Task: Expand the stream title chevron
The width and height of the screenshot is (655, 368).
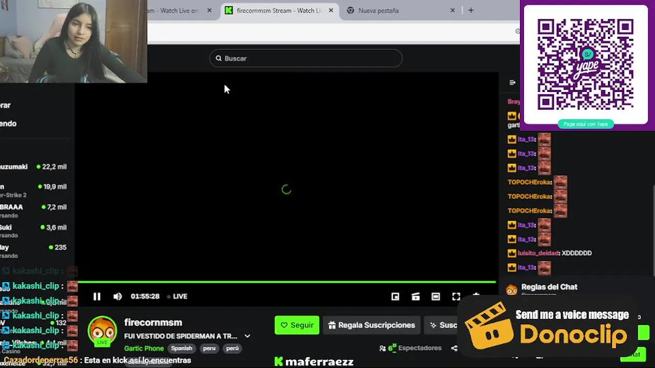Action: pyautogui.click(x=247, y=336)
